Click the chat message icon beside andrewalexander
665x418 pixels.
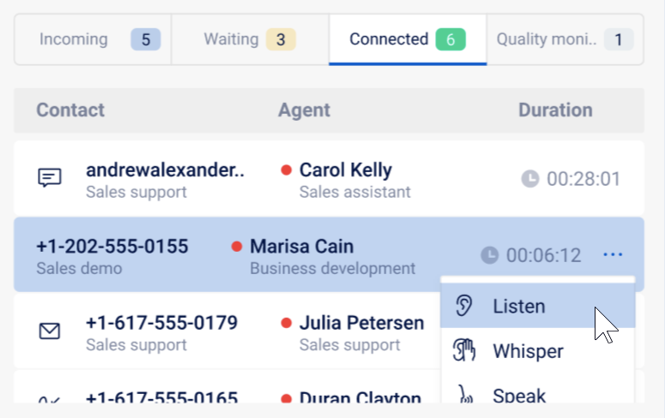pyautogui.click(x=50, y=178)
